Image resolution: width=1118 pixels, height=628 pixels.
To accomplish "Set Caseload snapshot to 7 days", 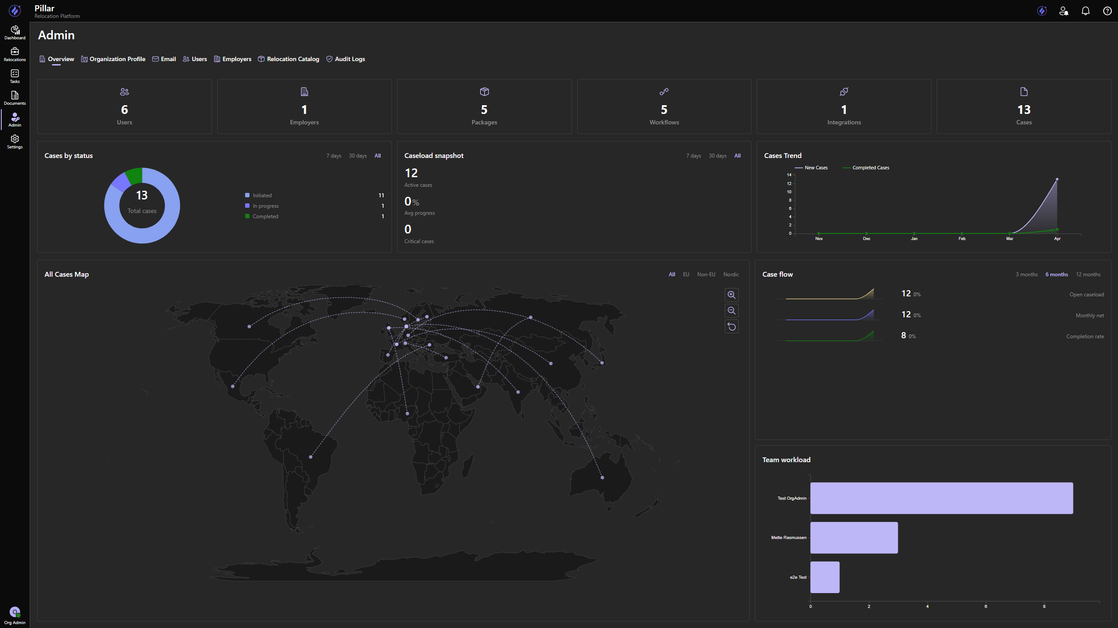I will click(x=693, y=156).
